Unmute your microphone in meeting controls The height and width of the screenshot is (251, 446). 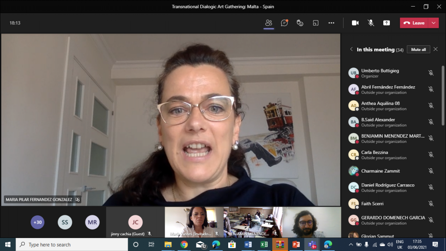click(x=371, y=23)
